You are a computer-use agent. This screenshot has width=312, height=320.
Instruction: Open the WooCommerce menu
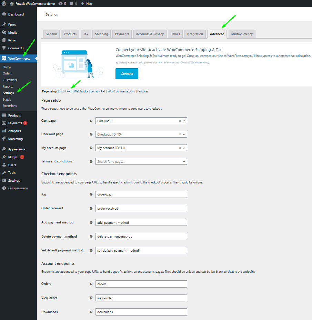(18, 59)
